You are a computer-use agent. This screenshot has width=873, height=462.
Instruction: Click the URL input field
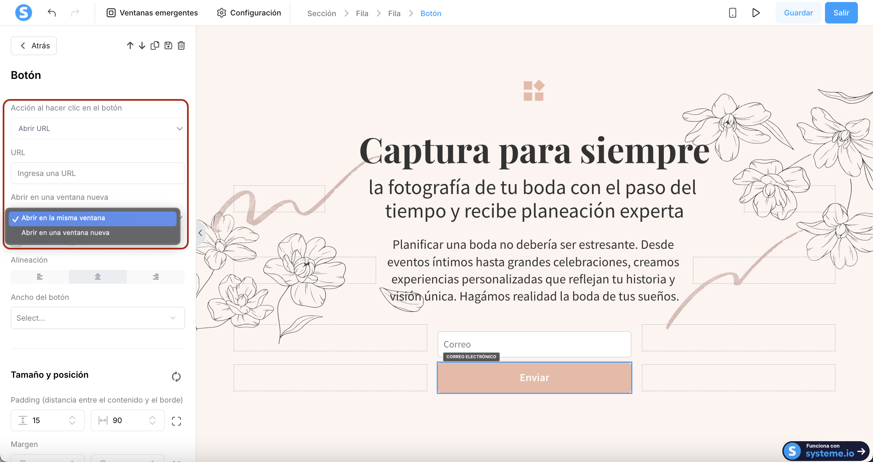pyautogui.click(x=98, y=173)
